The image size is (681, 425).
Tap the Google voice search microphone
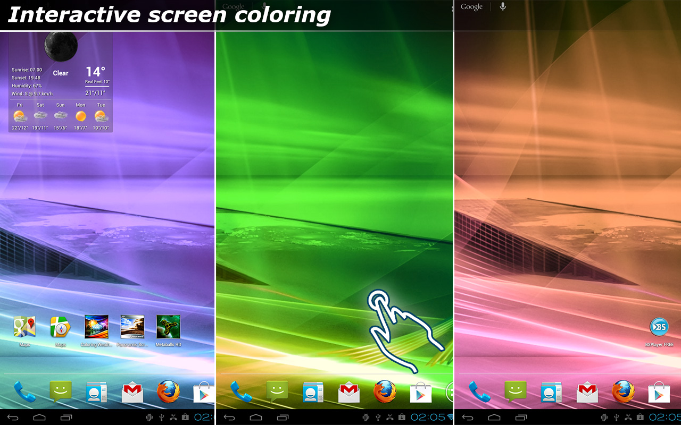(503, 7)
